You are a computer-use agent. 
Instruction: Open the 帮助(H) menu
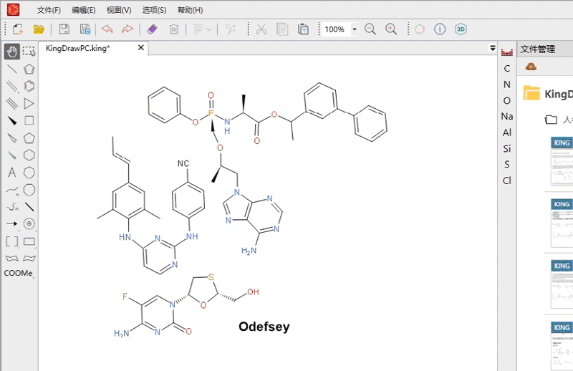190,10
